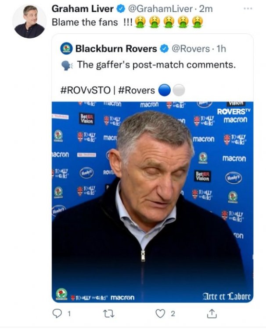Viewport: 266px width, 329px height.
Task: Click the Graham Liver display name
Action: tap(79, 9)
